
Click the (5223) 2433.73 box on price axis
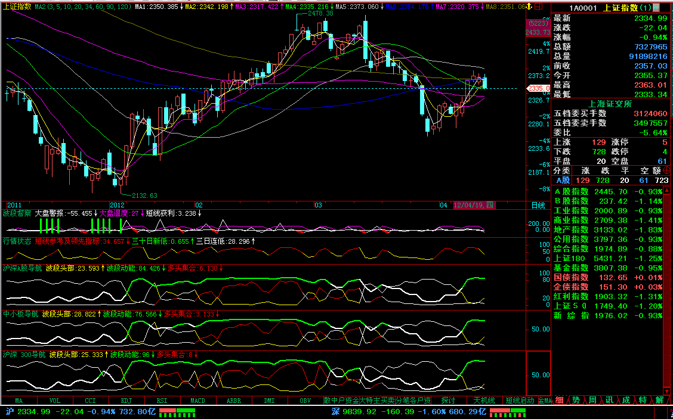click(539, 28)
